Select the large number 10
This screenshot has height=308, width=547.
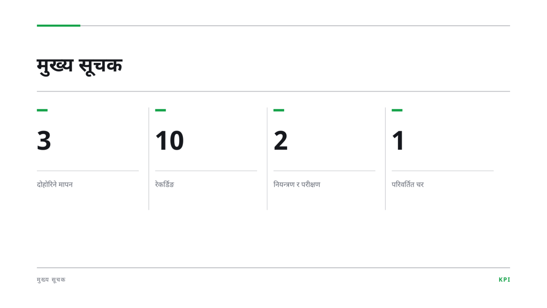click(x=169, y=140)
